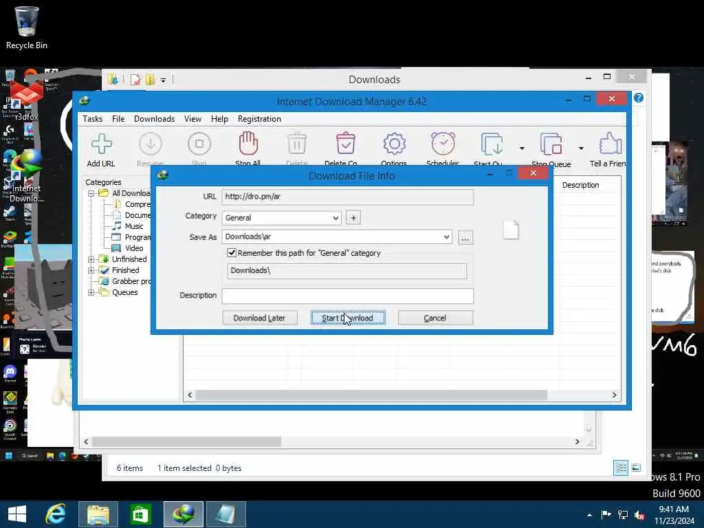Open the Help menu
This screenshot has width=704, height=528.
(x=219, y=119)
